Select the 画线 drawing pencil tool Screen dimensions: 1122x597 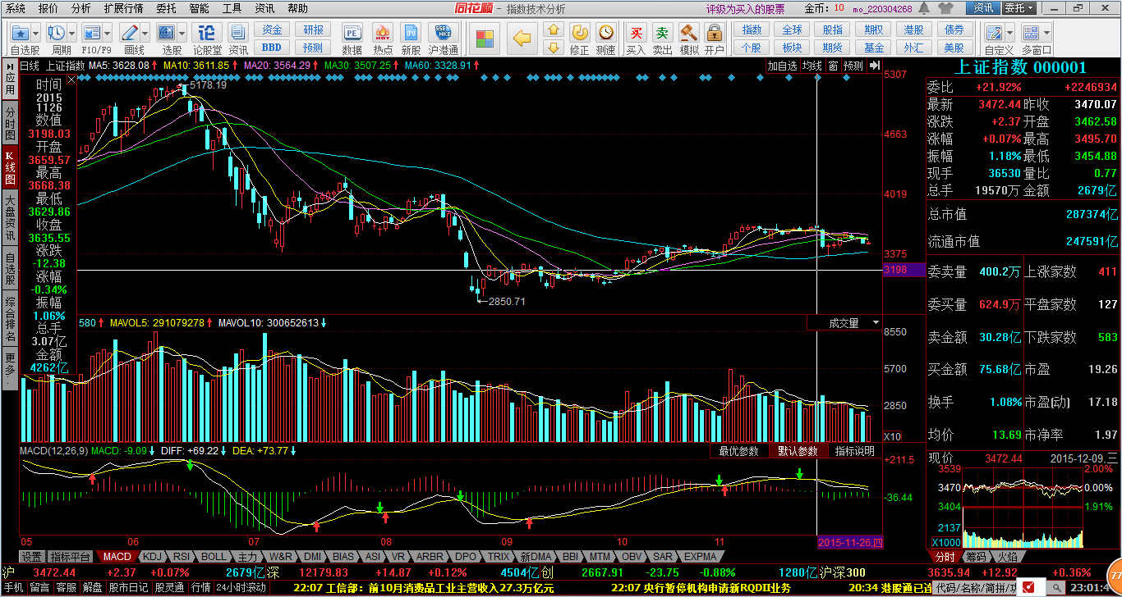click(129, 33)
